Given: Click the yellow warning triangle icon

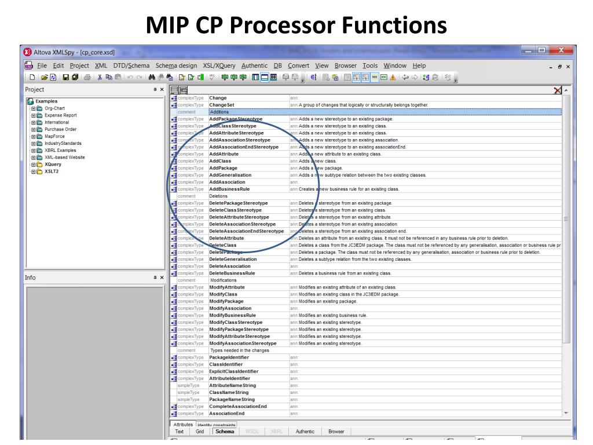Looking at the screenshot, I should (393, 77).
